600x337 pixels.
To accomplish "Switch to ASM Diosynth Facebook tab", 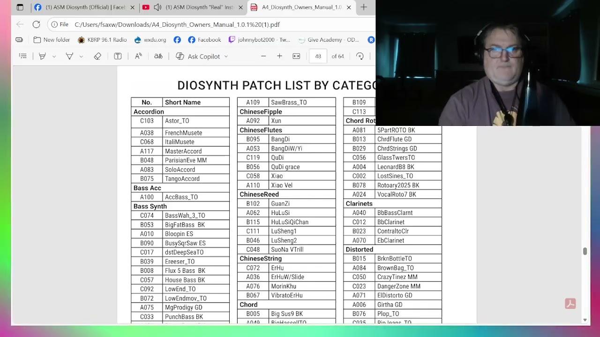I will point(84,7).
